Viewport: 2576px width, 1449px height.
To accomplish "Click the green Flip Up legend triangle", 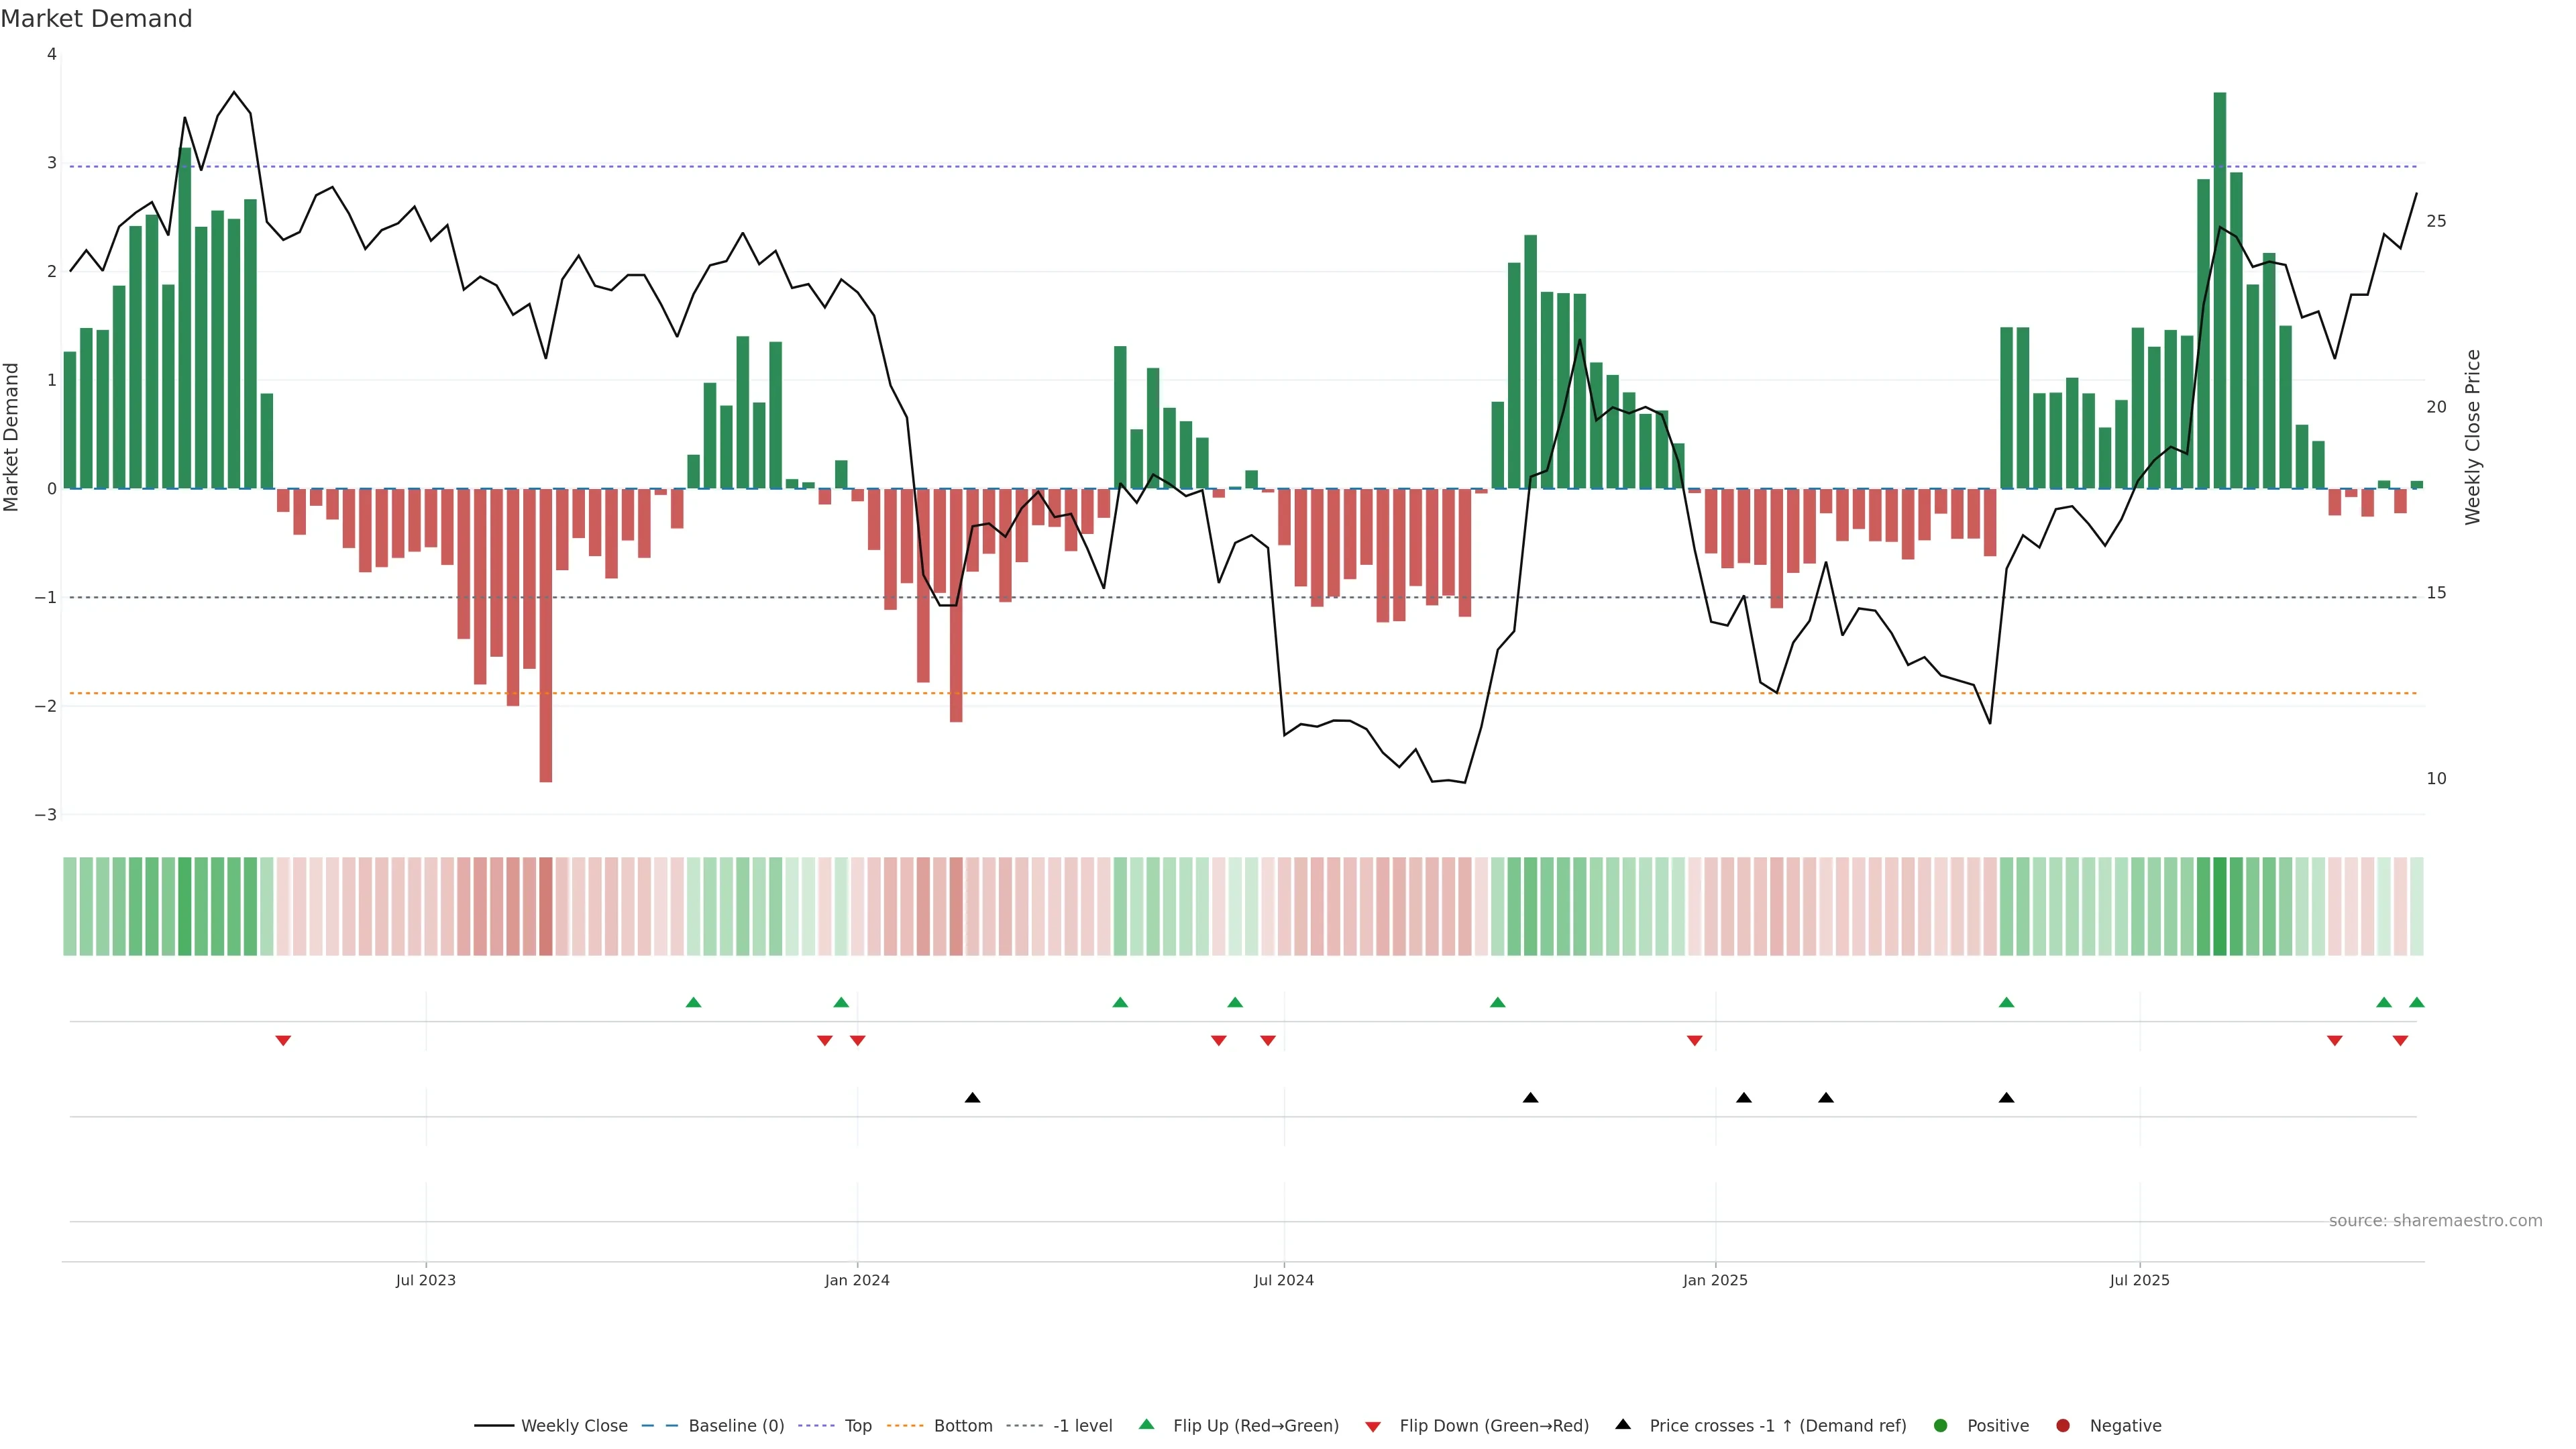I will pos(1146,1425).
